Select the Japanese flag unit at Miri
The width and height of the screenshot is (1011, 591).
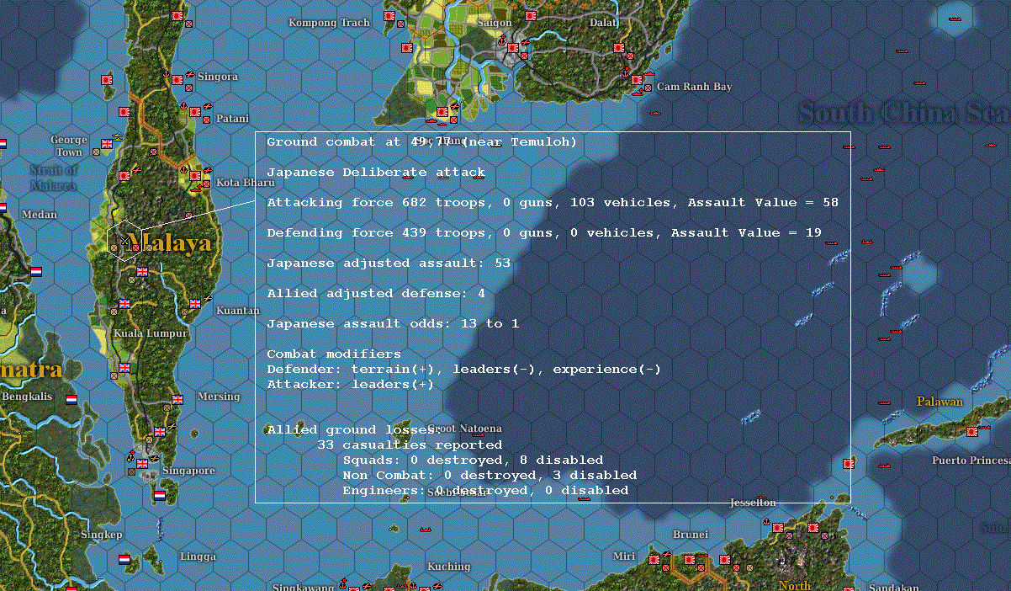click(654, 559)
